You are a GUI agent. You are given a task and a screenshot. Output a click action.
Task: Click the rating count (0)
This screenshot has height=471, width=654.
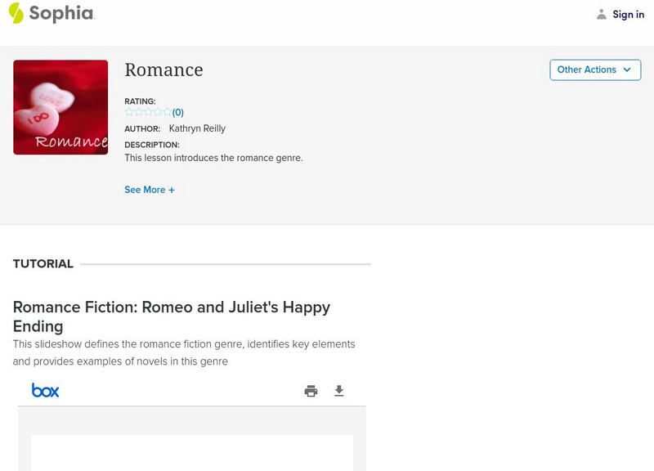pyautogui.click(x=178, y=112)
